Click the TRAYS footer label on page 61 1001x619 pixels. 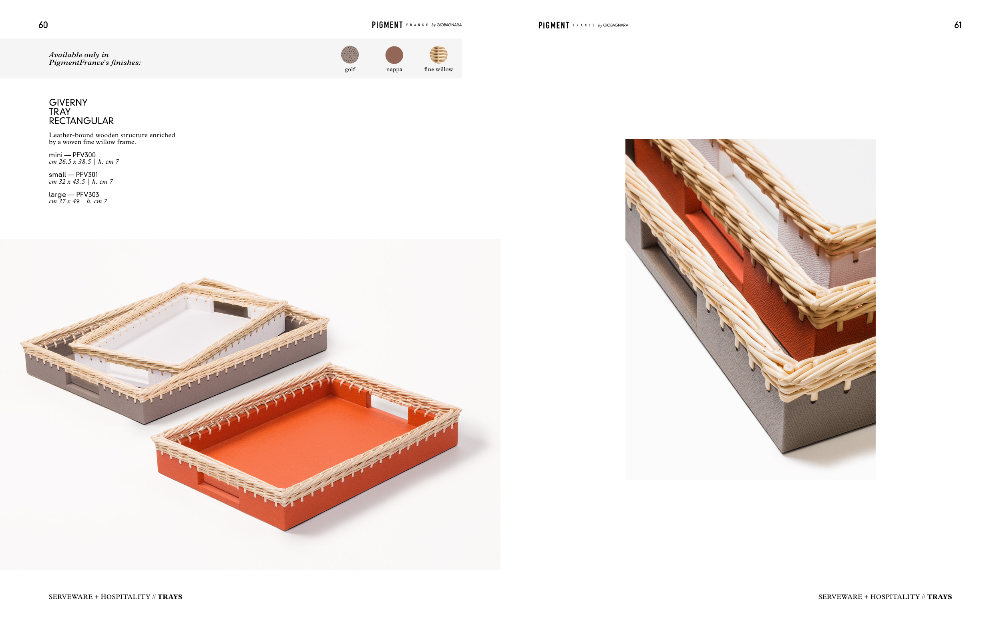point(940,597)
